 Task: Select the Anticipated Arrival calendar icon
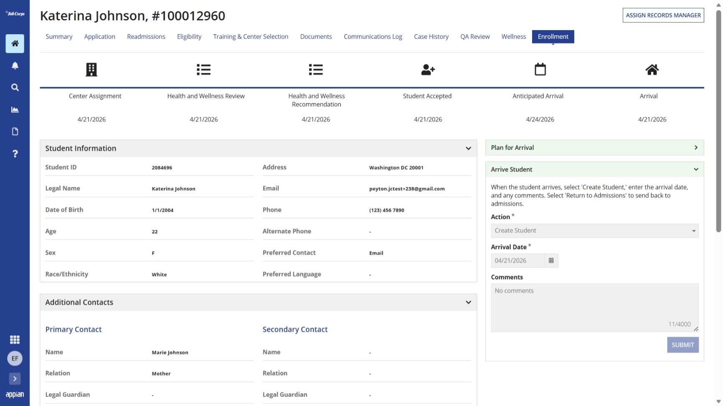(x=540, y=69)
